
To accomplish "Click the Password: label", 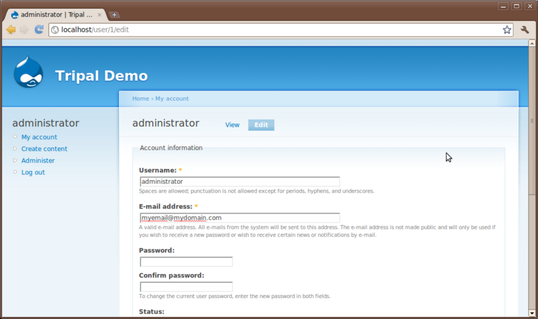I will [x=157, y=250].
